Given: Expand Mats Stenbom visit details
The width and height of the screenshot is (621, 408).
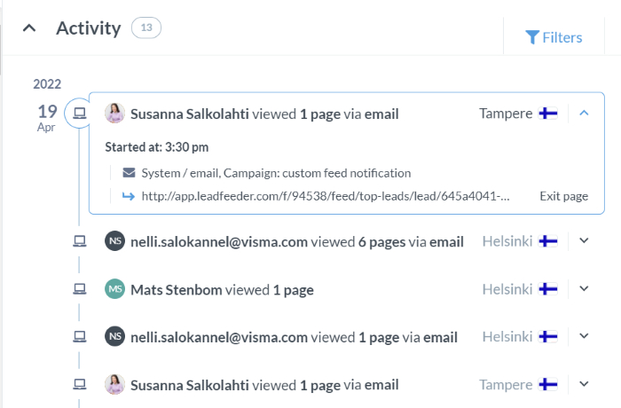Looking at the screenshot, I should [584, 288].
